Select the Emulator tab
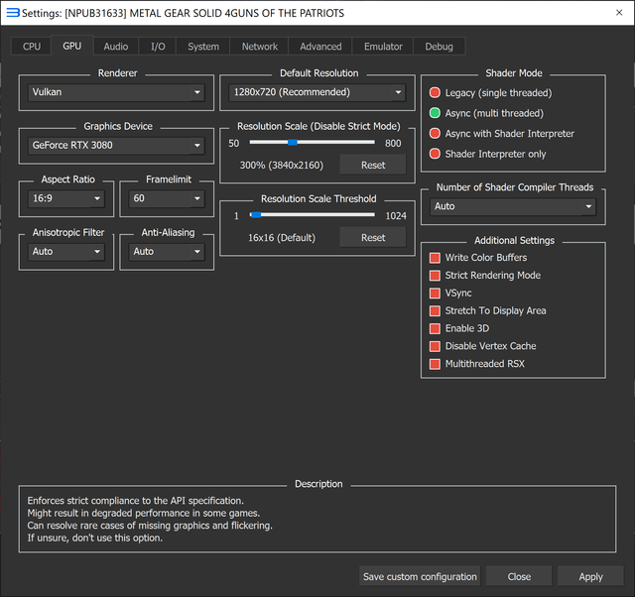 (383, 47)
